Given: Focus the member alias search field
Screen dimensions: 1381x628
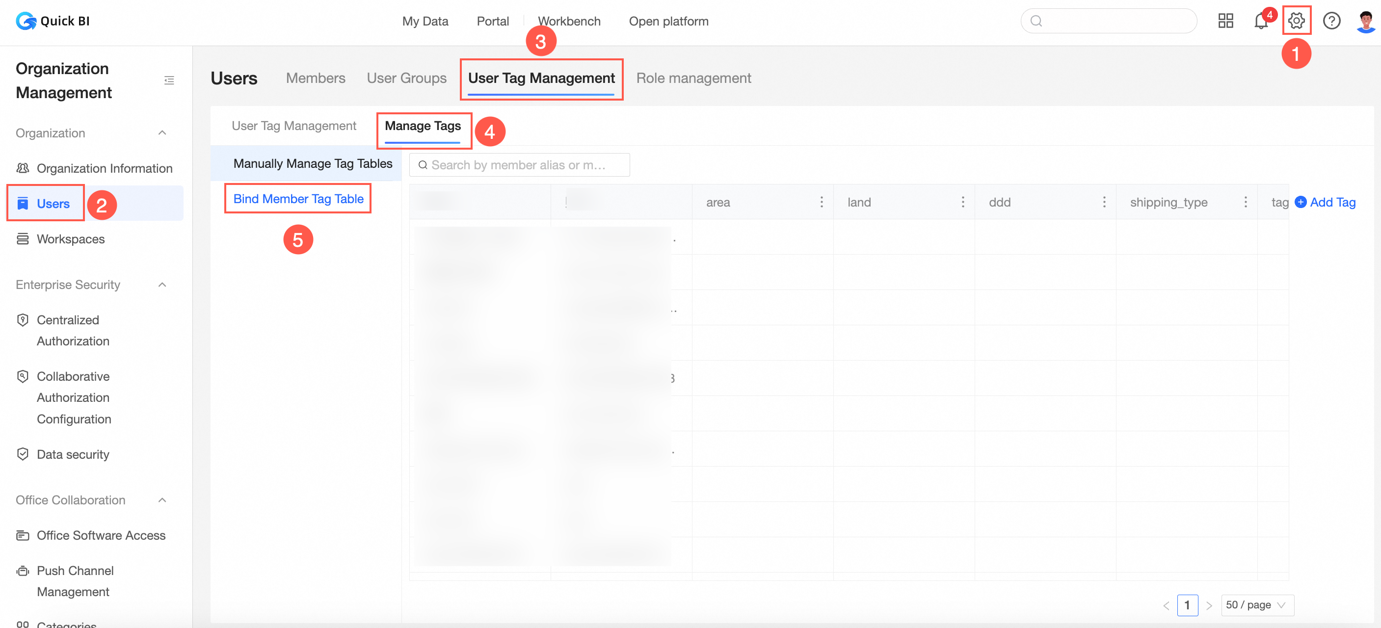Looking at the screenshot, I should (519, 165).
